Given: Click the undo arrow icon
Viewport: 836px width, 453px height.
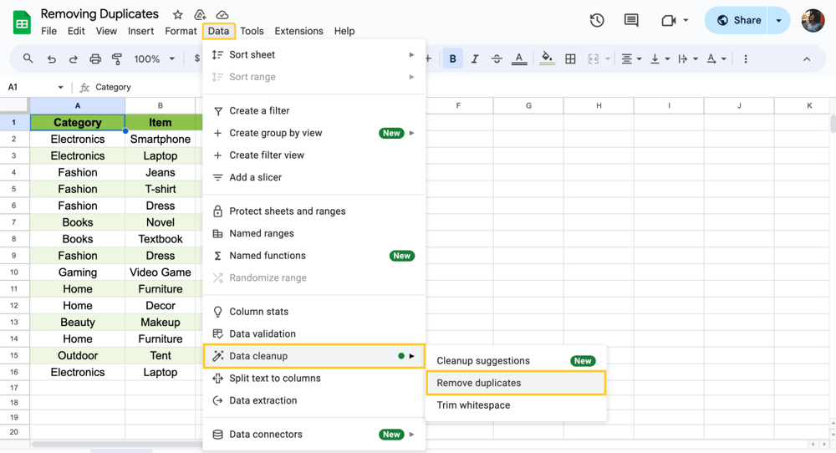Looking at the screenshot, I should (x=52, y=59).
